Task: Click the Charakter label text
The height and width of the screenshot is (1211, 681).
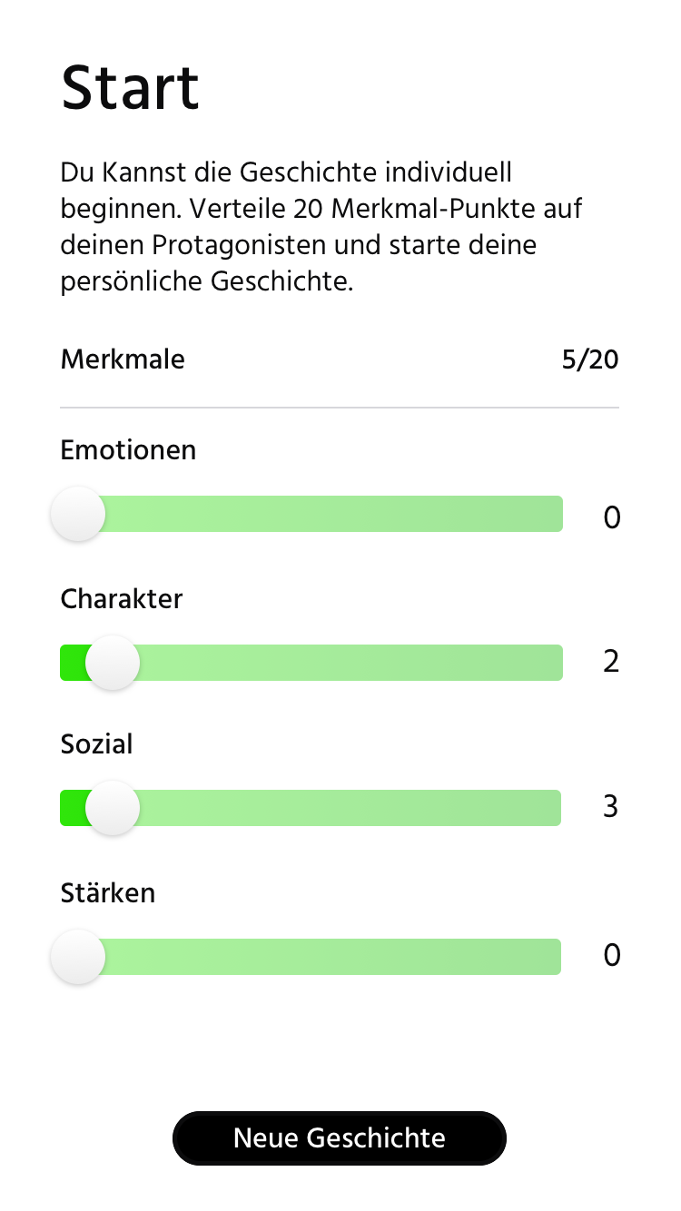Action: pos(122,599)
